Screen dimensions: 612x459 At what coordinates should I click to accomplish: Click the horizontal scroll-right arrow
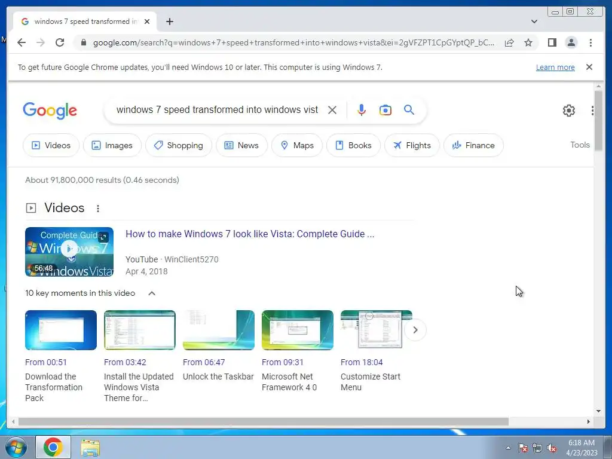pyautogui.click(x=589, y=421)
